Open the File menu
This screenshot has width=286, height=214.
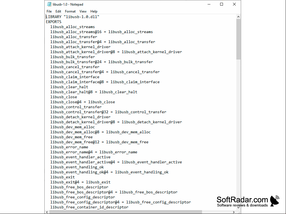(x=49, y=11)
